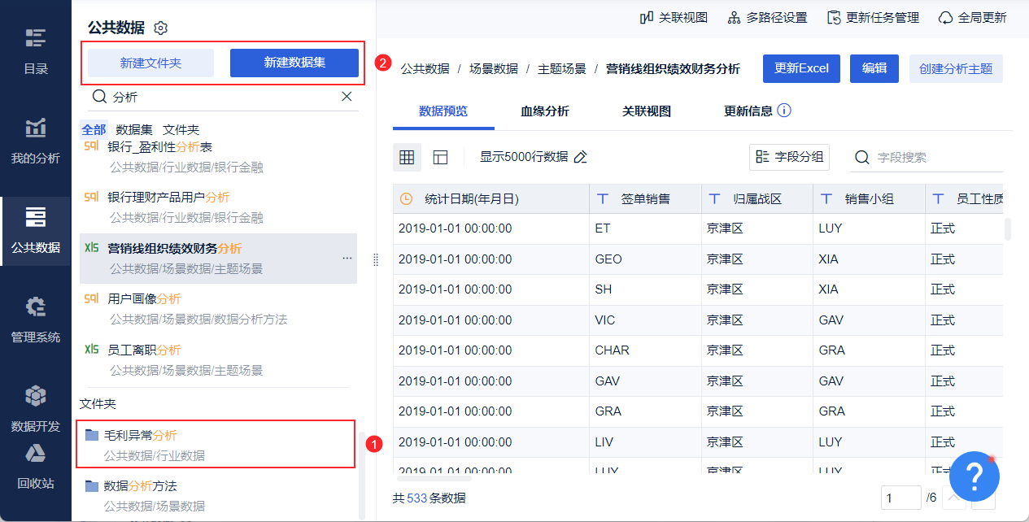Switch to 血缘分析 tab

(x=545, y=111)
